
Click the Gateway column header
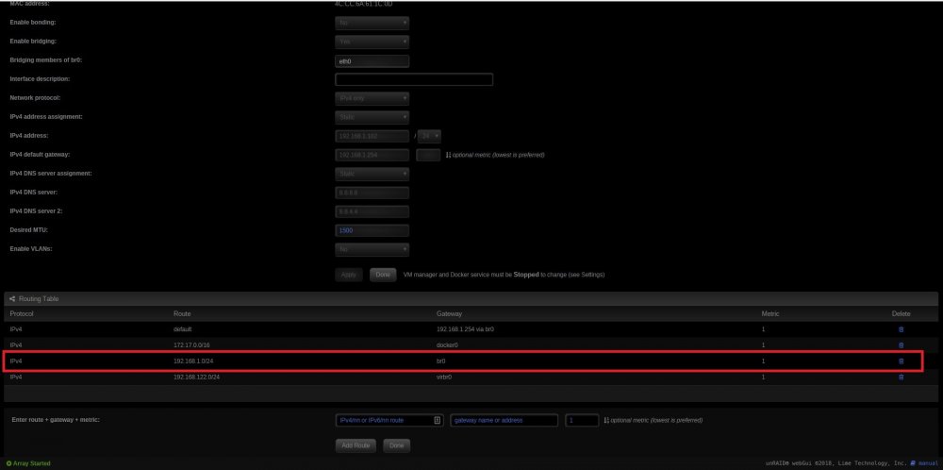click(x=449, y=314)
